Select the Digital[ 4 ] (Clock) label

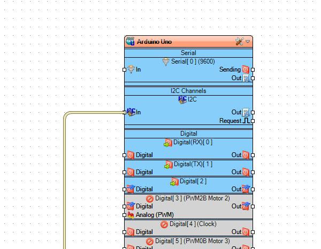[x=193, y=224]
